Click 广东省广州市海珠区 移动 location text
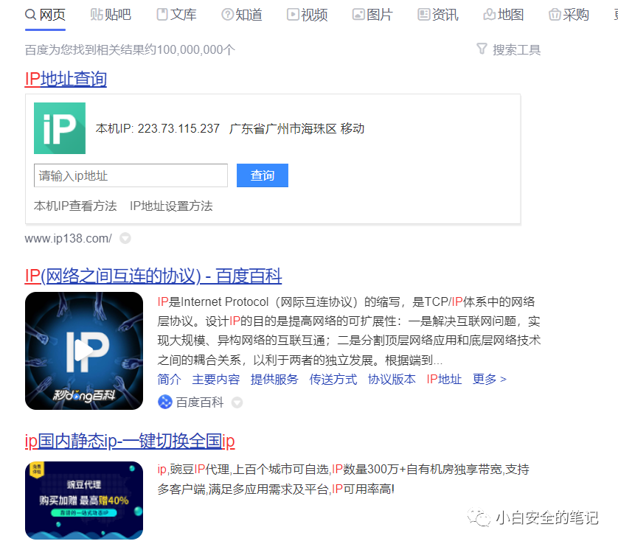The height and width of the screenshot is (544, 618). pos(296,128)
